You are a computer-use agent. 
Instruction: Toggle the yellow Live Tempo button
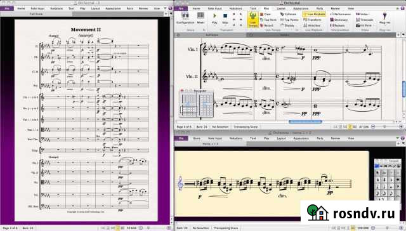pos(253,20)
